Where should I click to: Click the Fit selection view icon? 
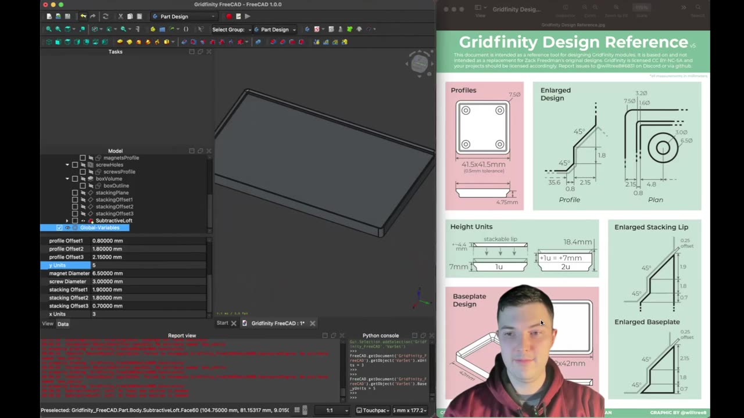[58, 29]
